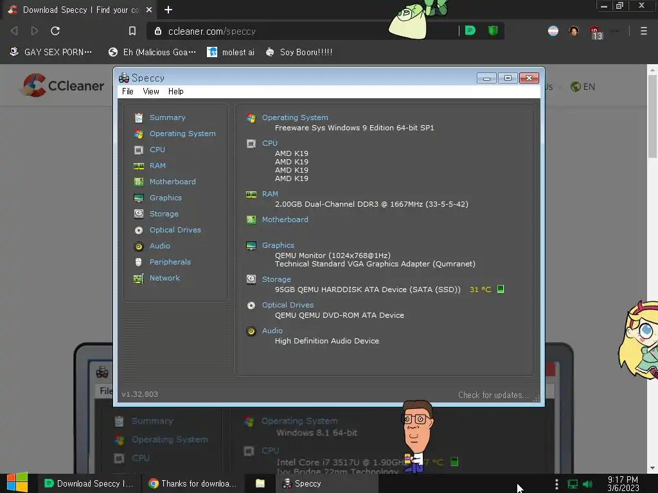Click the 2.00GB Dual-Channel DDR3 RAM text
Image resolution: width=658 pixels, height=493 pixels.
point(371,204)
